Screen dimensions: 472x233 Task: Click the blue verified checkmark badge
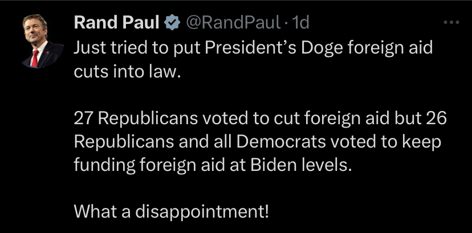pyautogui.click(x=172, y=23)
